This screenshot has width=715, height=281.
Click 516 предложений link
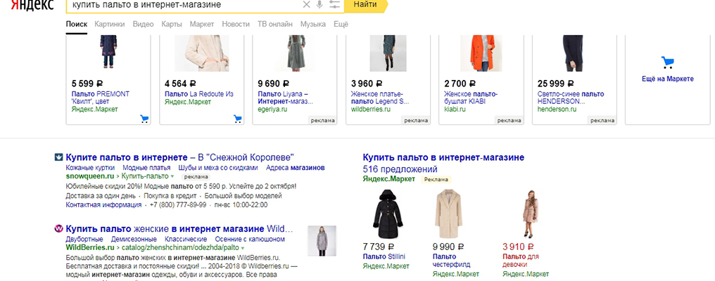(400, 169)
